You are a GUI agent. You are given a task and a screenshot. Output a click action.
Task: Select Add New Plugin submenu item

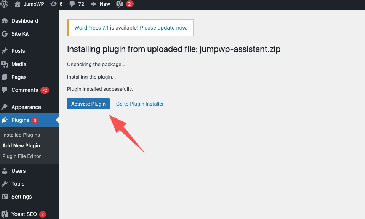21,146
